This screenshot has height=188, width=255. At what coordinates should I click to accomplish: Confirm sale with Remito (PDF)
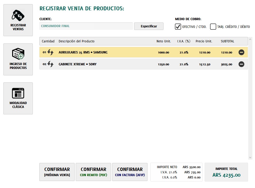93,172
